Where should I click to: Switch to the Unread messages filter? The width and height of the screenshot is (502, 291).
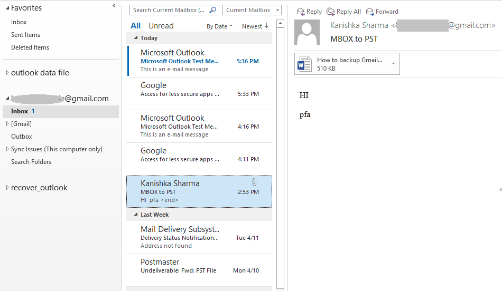(161, 25)
